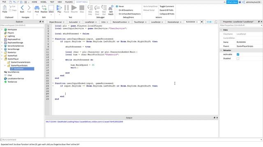The image size is (263, 147).
Task: Click the Stop test icon
Action: coord(82,8)
